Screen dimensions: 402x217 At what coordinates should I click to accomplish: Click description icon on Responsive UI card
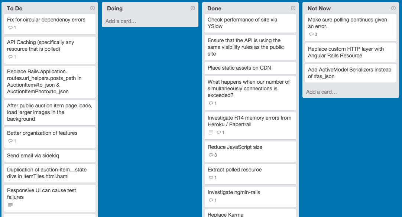click(10, 205)
